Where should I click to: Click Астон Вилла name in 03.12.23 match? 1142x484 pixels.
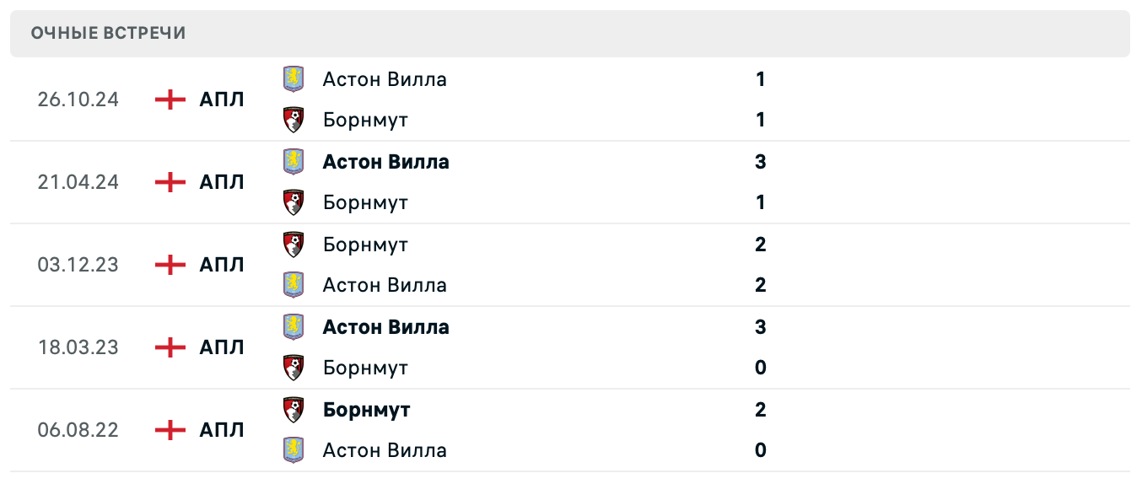pyautogui.click(x=385, y=285)
